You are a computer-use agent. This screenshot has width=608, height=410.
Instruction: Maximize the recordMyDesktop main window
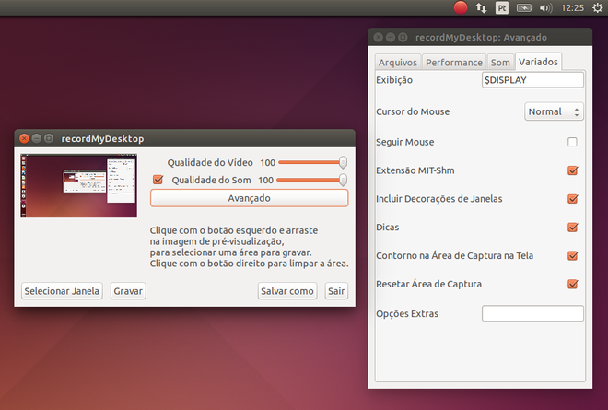pos(49,138)
